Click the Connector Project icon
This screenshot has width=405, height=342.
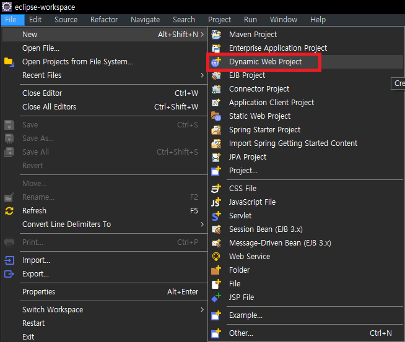tap(216, 89)
